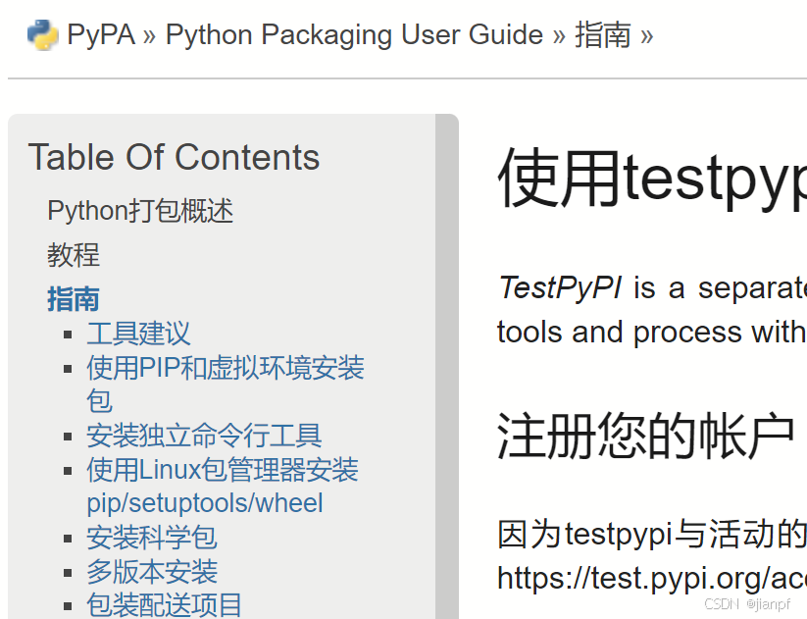
Task: Select bold 指南 in the sidebar contents
Action: pyautogui.click(x=74, y=299)
